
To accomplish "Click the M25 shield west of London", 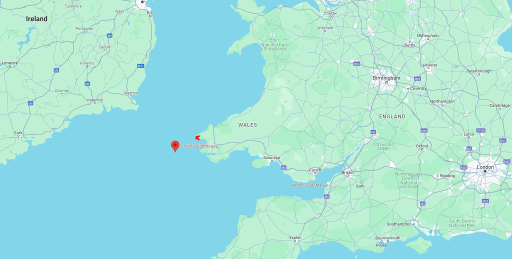I will [x=463, y=167].
